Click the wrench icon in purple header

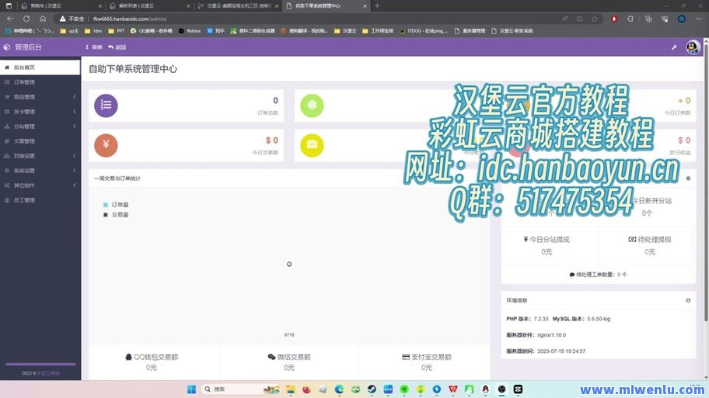click(x=674, y=47)
